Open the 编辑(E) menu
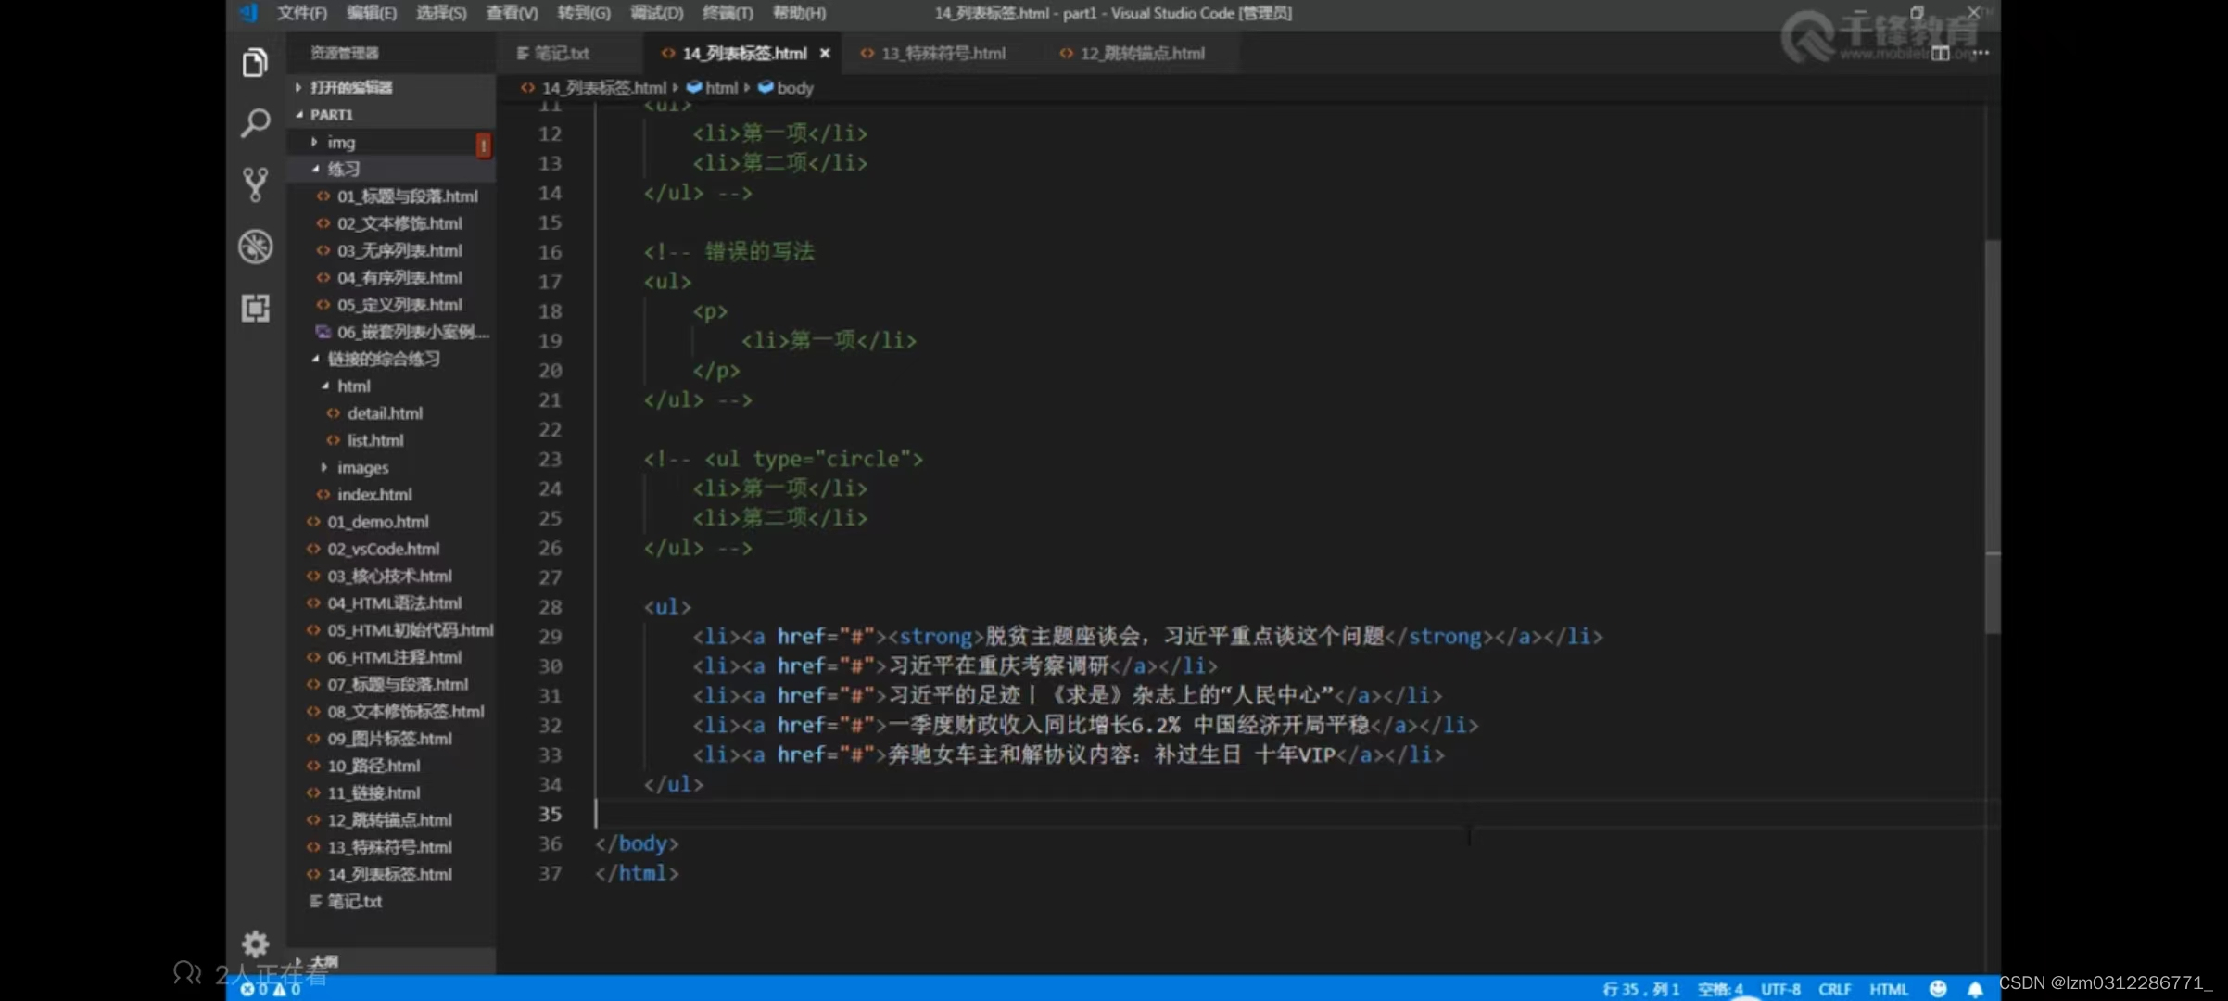The image size is (2228, 1001). click(372, 13)
